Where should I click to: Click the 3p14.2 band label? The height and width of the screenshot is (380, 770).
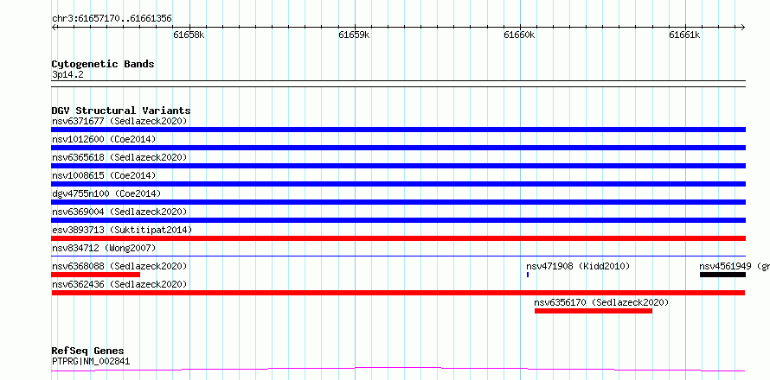pos(67,75)
